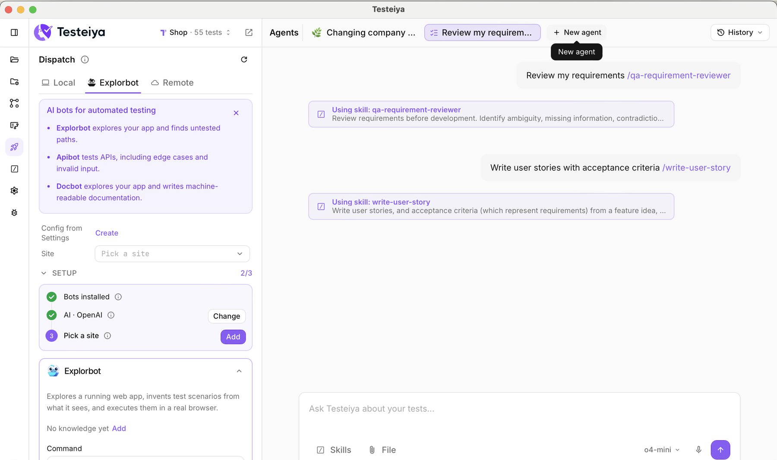The width and height of the screenshot is (777, 460).
Task: Open the folder icon in left sidebar
Action: click(x=14, y=60)
